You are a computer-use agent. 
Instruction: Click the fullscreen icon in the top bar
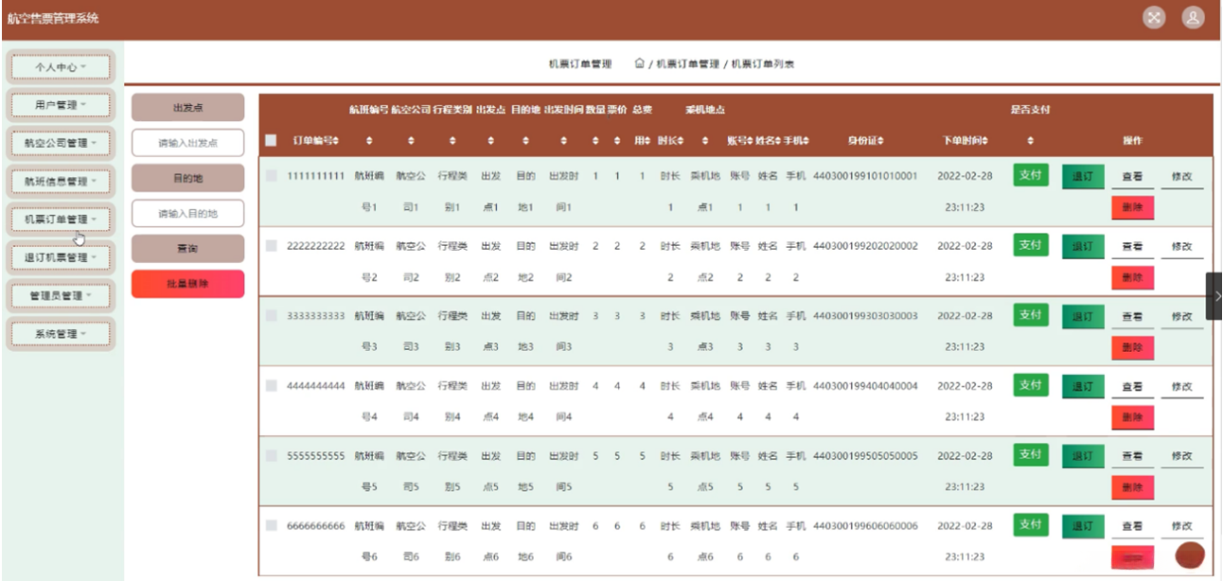pos(1154,17)
